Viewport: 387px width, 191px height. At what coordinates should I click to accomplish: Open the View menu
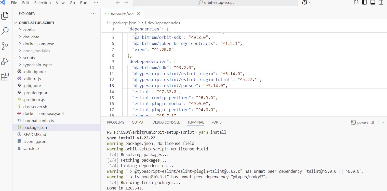(x=60, y=3)
